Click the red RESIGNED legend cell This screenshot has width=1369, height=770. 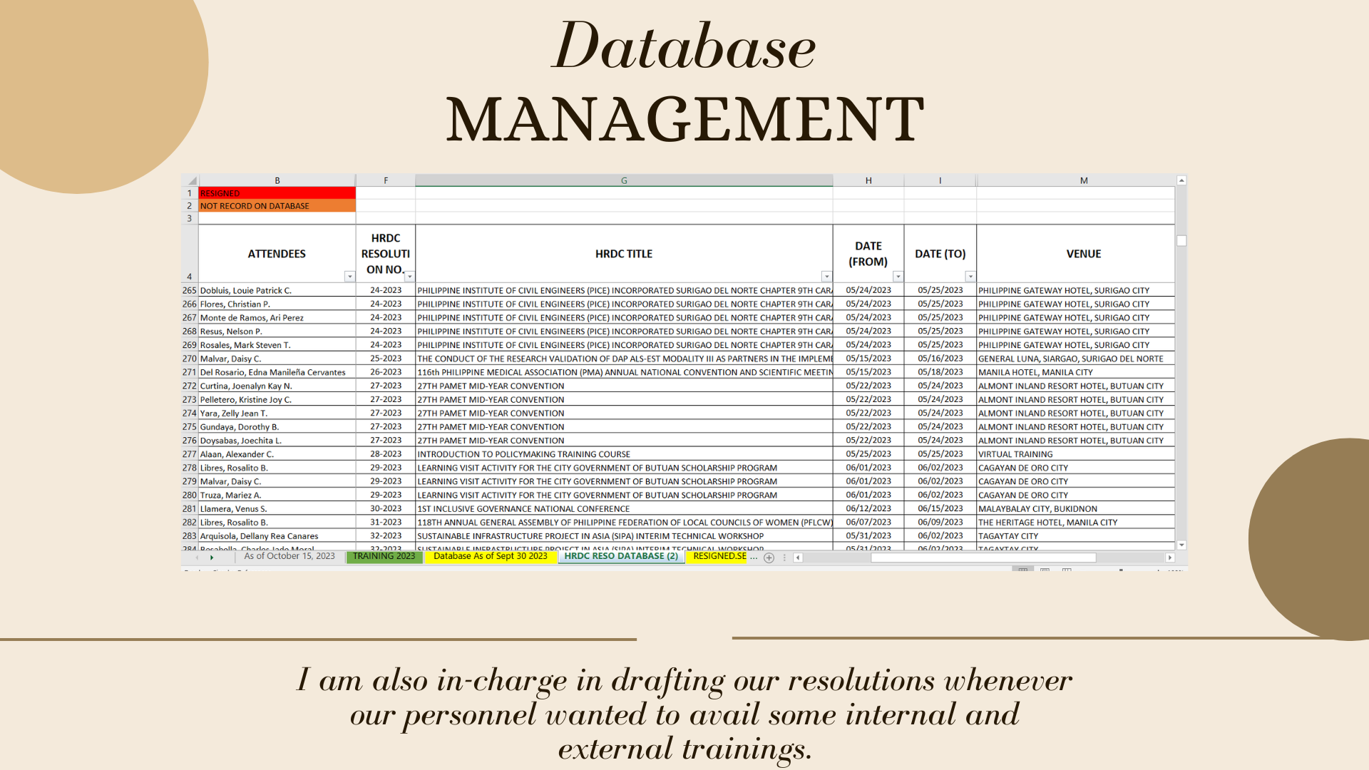[x=277, y=194]
